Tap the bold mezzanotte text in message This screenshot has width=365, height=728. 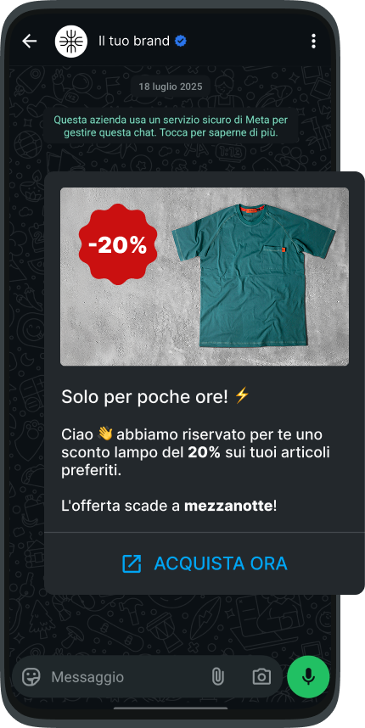(228, 506)
